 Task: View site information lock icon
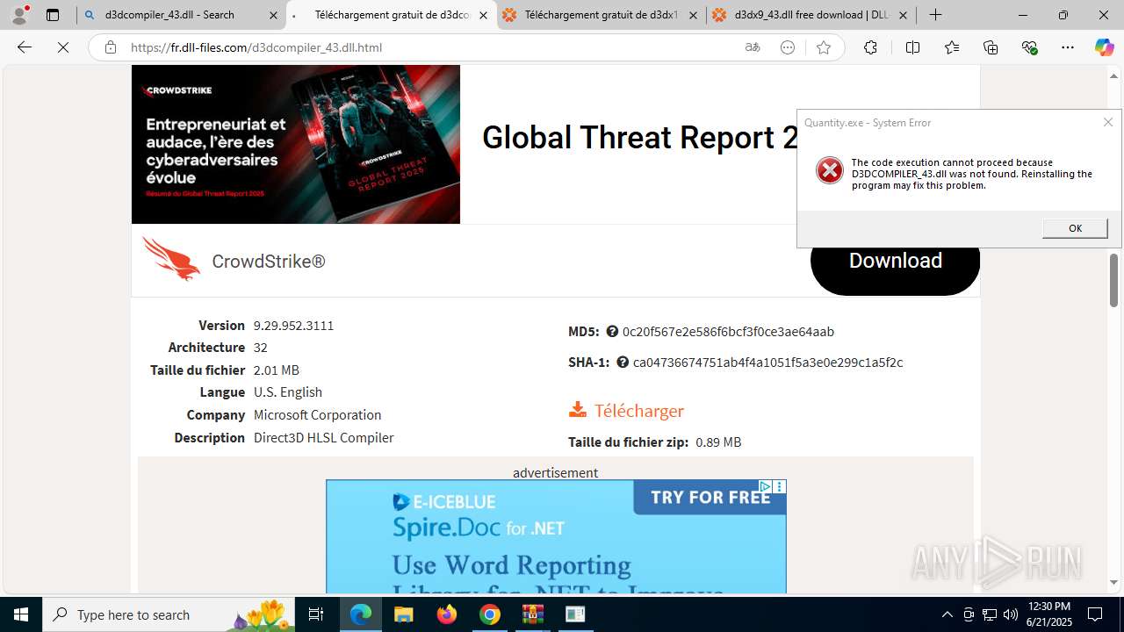click(110, 47)
